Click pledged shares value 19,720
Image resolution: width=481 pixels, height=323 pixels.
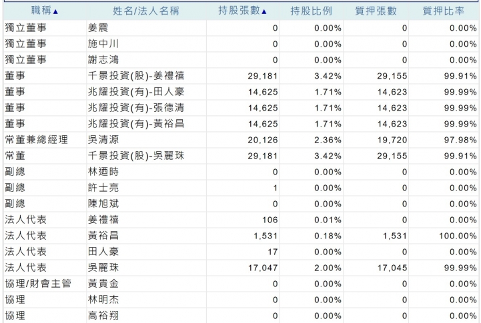click(x=392, y=140)
